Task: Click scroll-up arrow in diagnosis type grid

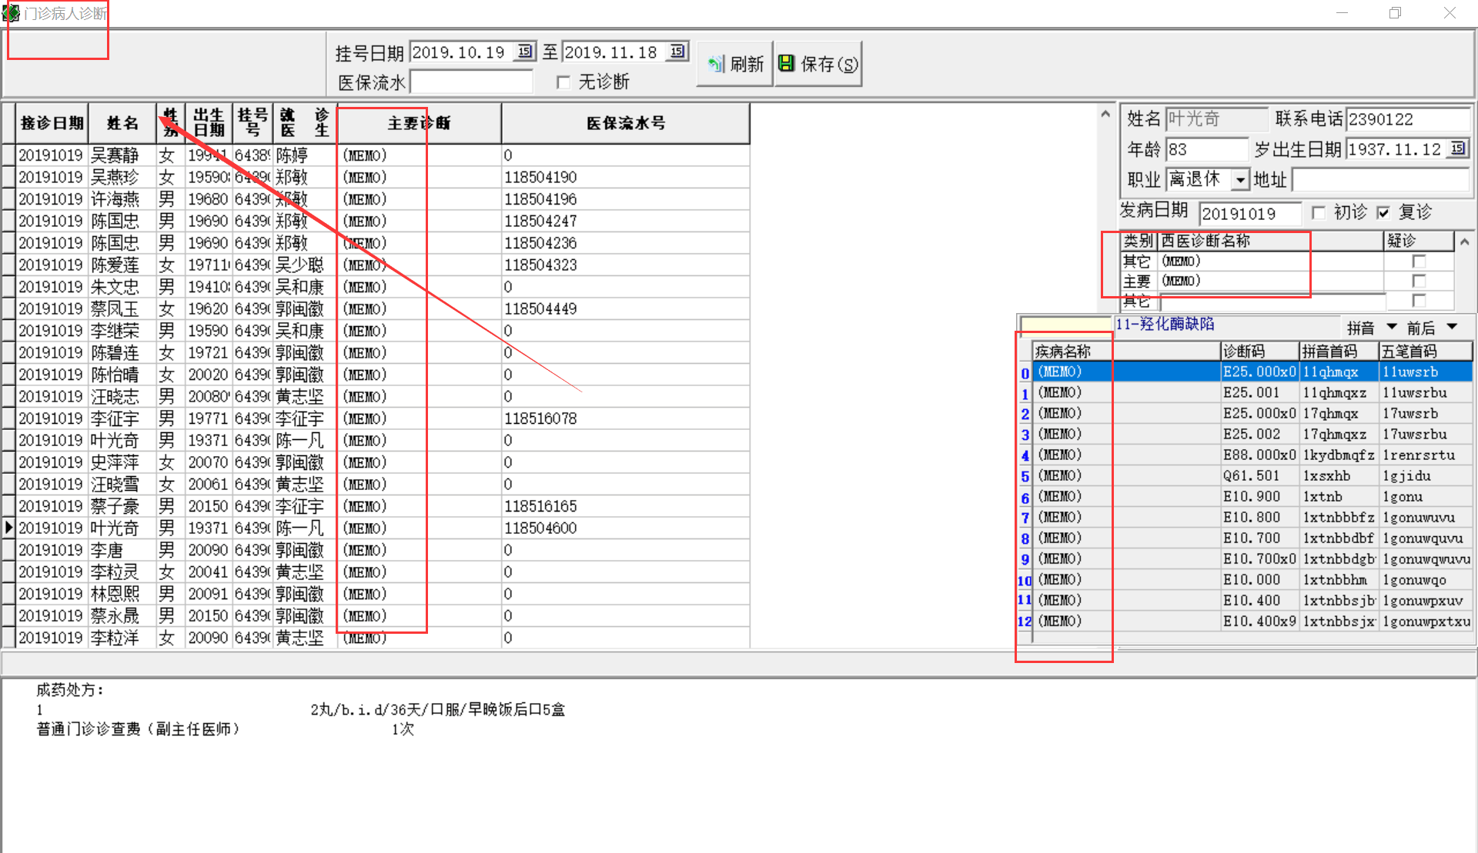Action: [x=1464, y=242]
